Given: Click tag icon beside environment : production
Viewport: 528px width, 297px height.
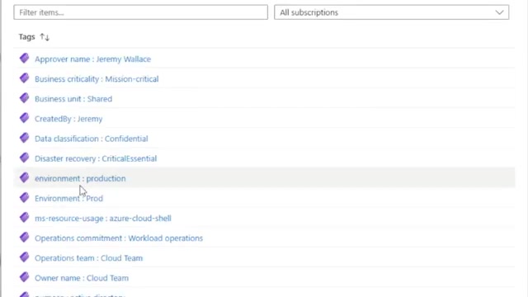Looking at the screenshot, I should tap(24, 177).
